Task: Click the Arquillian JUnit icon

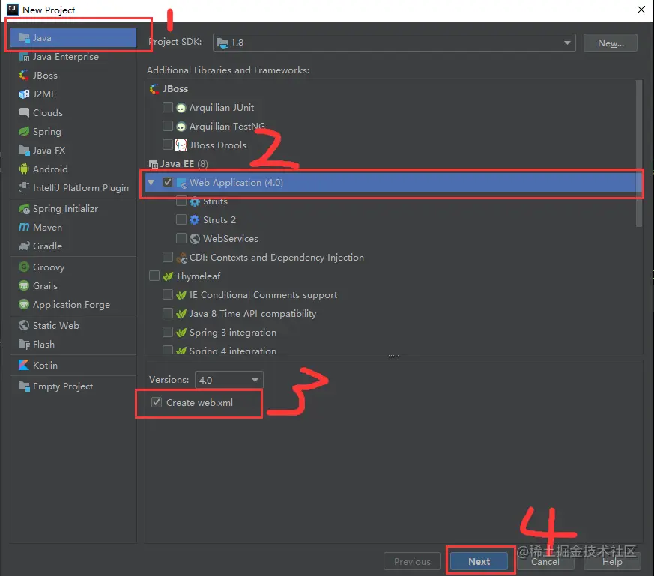Action: [x=181, y=108]
